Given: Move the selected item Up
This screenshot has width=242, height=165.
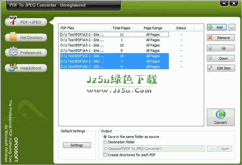Looking at the screenshot, I should [221, 48].
